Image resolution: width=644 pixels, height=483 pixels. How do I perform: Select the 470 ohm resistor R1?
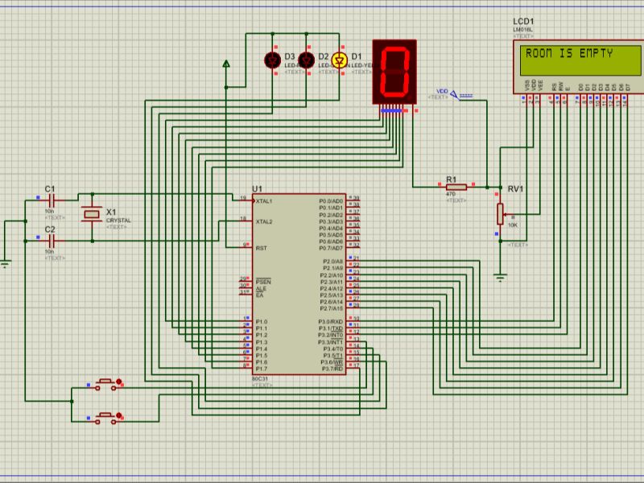coord(456,187)
